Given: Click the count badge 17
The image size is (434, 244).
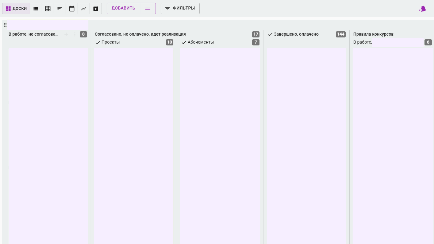Looking at the screenshot, I should pyautogui.click(x=256, y=34).
